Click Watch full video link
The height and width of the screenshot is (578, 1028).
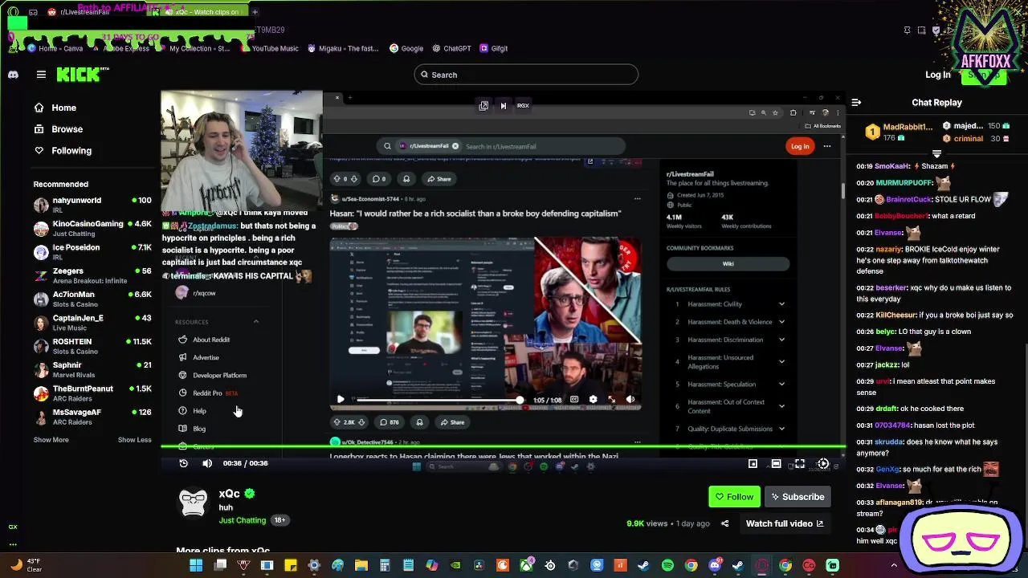click(785, 523)
